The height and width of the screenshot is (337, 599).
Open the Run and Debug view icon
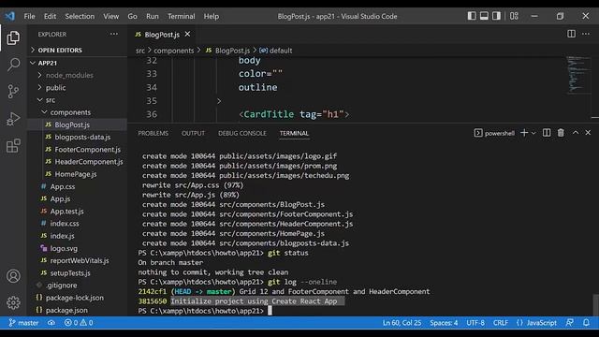(x=13, y=119)
